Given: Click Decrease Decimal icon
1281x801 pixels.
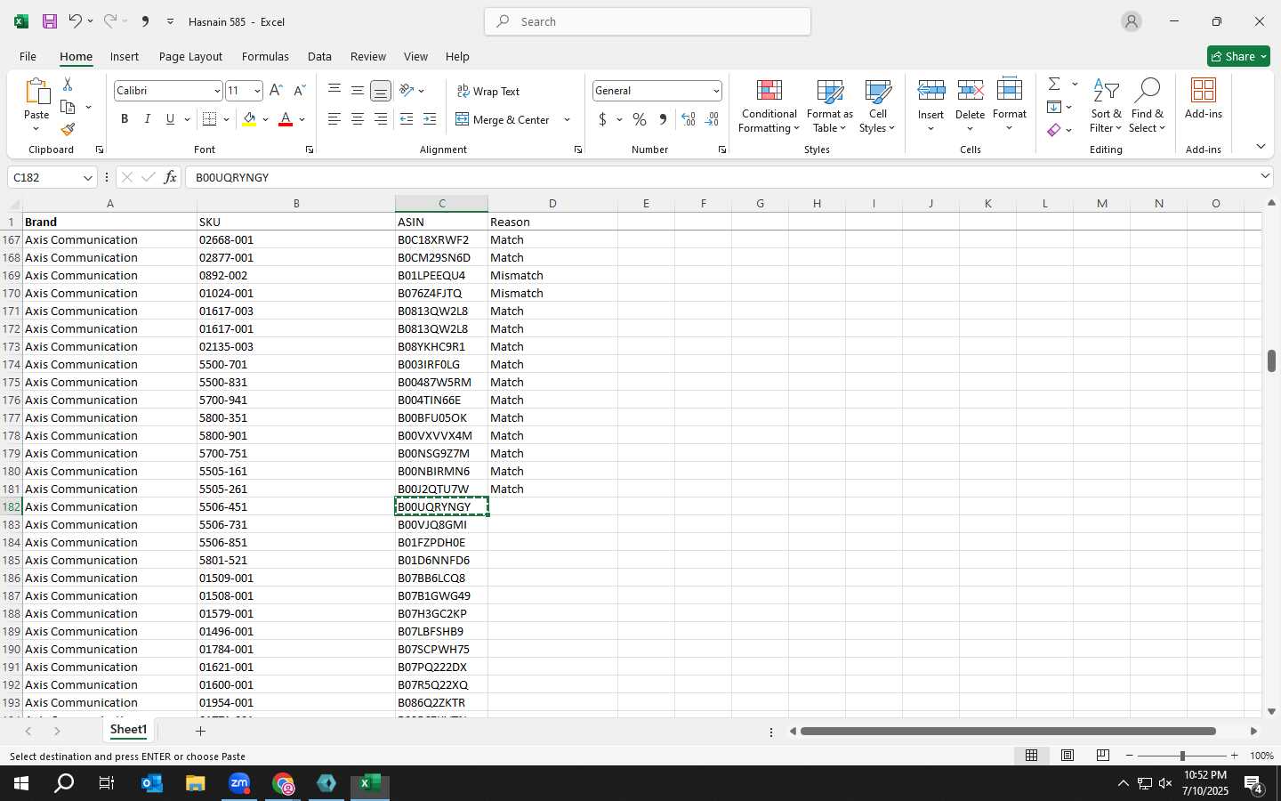Looking at the screenshot, I should (712, 119).
